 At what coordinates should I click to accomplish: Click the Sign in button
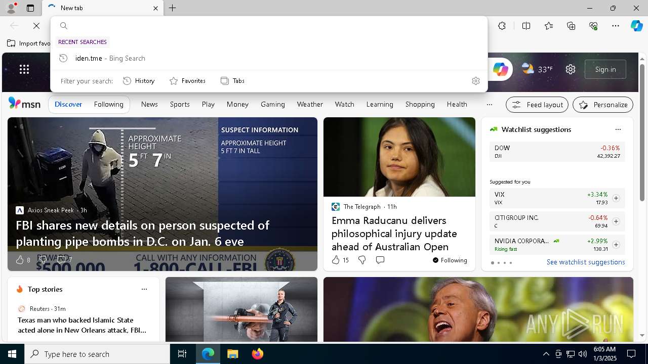pos(605,69)
